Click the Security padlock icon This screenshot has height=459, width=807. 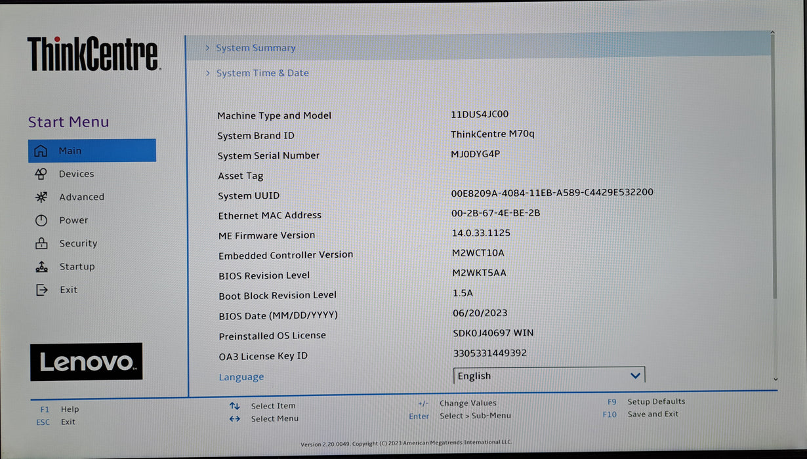point(41,243)
